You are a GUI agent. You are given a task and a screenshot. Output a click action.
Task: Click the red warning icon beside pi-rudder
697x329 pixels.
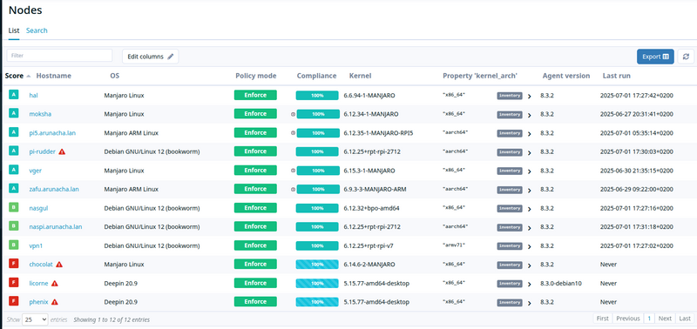pyautogui.click(x=62, y=151)
